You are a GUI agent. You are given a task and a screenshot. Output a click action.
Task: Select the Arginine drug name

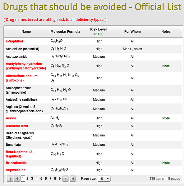[24, 109]
